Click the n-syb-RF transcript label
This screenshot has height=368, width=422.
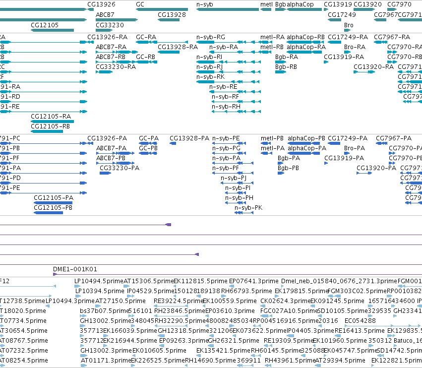(225, 97)
